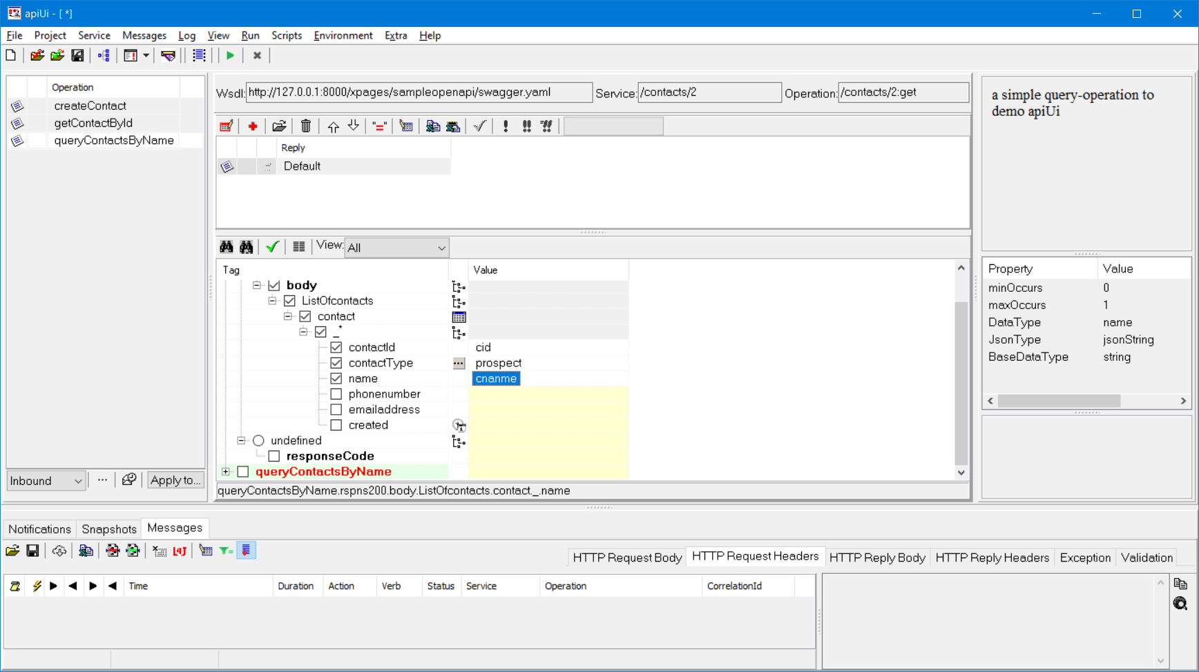1199x672 pixels.
Task: Click the first binoculars Find icon
Action: coord(227,247)
